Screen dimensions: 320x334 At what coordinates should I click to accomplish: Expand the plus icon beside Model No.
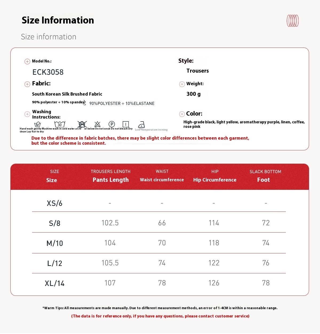tap(27, 62)
